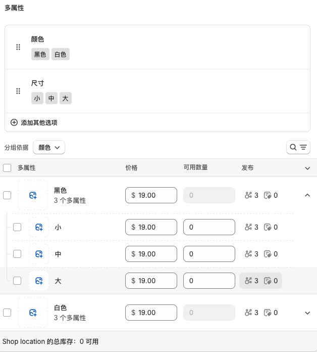Click the 黑色 option value tag
This screenshot has width=317, height=352.
(x=40, y=54)
